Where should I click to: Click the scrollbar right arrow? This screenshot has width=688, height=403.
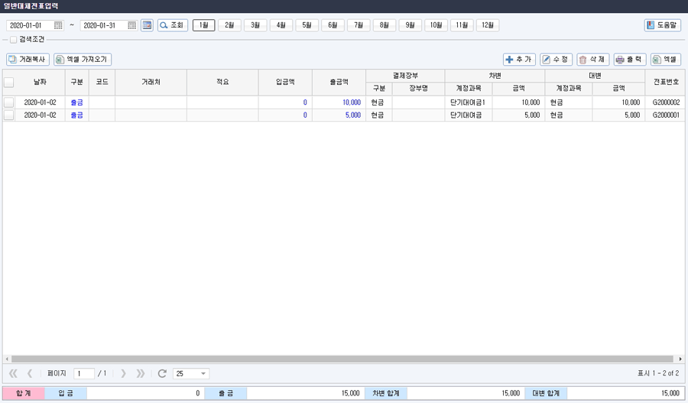(x=680, y=359)
